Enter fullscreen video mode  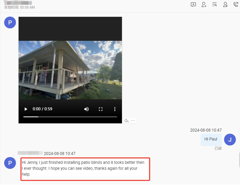pos(101,109)
